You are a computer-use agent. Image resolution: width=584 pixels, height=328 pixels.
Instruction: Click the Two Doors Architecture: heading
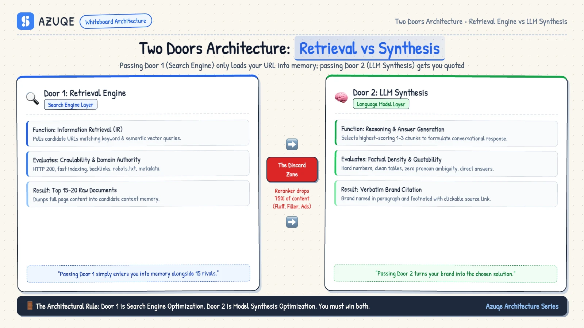point(215,48)
